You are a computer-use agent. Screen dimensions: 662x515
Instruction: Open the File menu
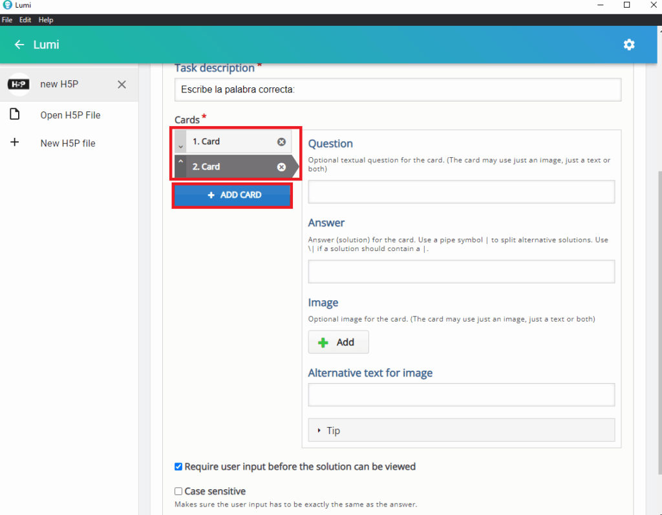point(7,20)
